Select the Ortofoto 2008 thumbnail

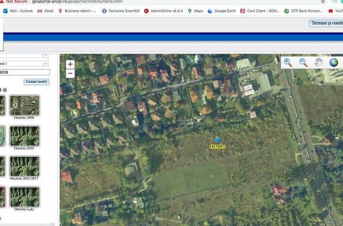(x=24, y=105)
